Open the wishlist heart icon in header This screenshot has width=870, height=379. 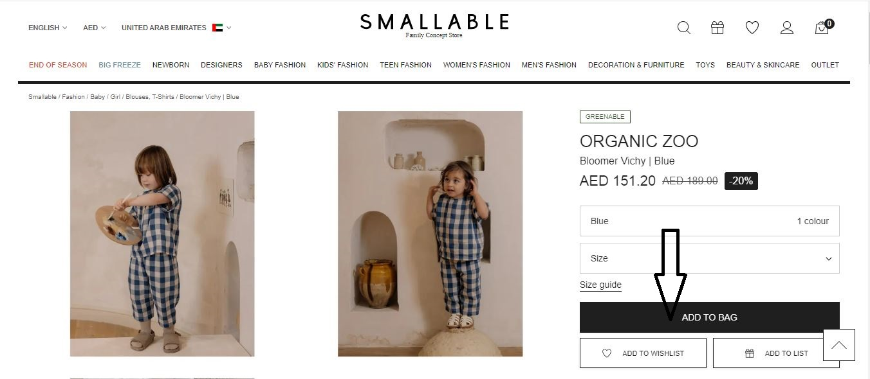coord(752,28)
